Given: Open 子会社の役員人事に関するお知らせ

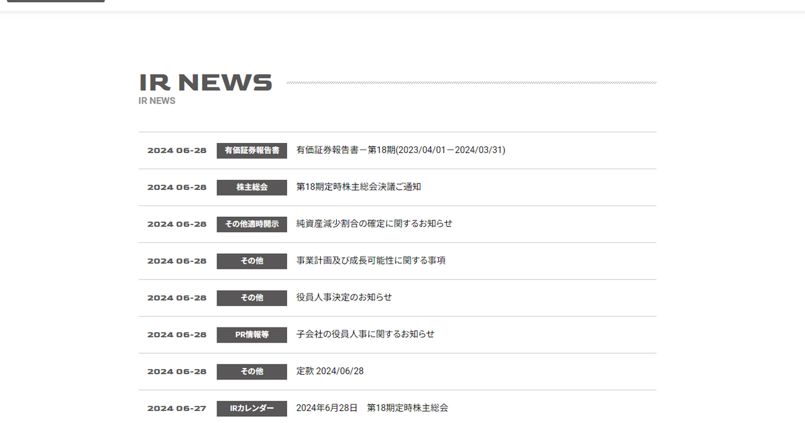Looking at the screenshot, I should tap(365, 334).
